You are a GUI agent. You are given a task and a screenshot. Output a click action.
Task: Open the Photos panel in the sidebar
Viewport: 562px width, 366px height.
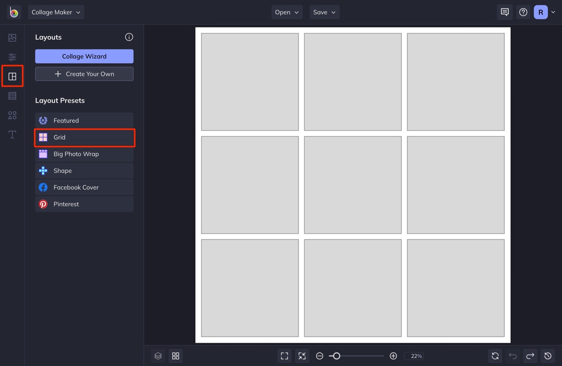pyautogui.click(x=12, y=38)
